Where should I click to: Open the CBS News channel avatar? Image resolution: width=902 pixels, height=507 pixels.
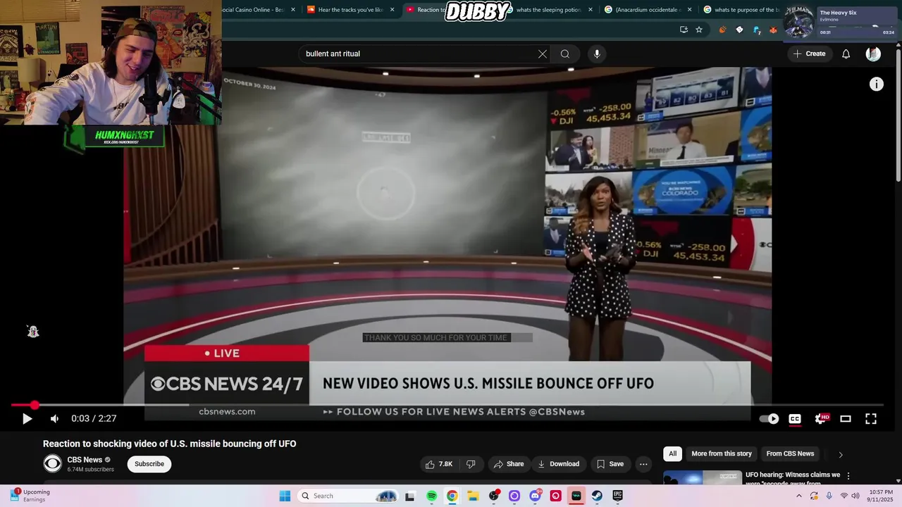[53, 463]
